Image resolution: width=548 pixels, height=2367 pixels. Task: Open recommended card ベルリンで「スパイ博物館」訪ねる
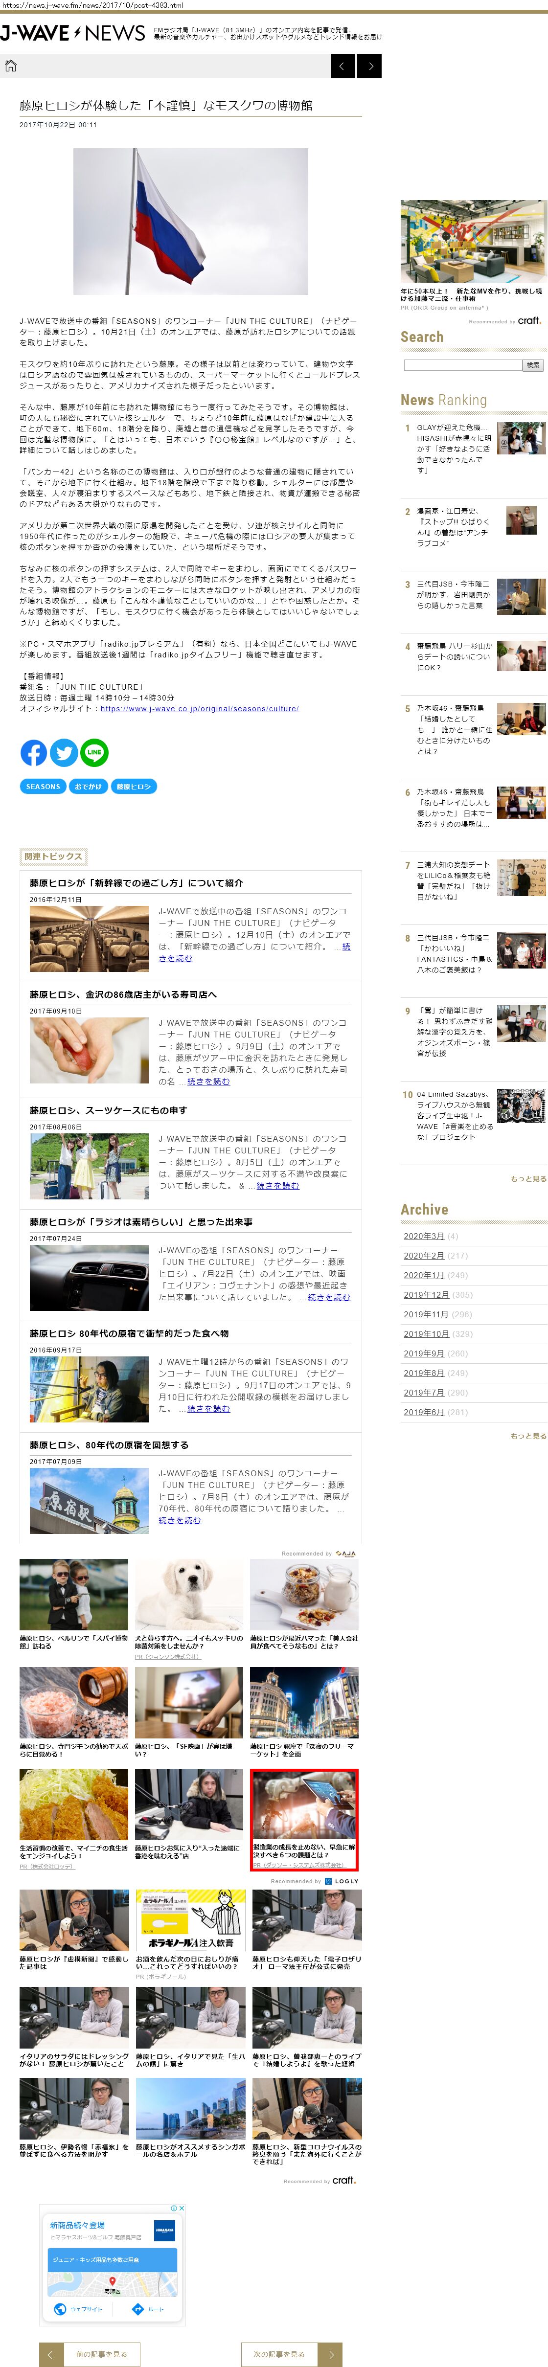tap(73, 1604)
